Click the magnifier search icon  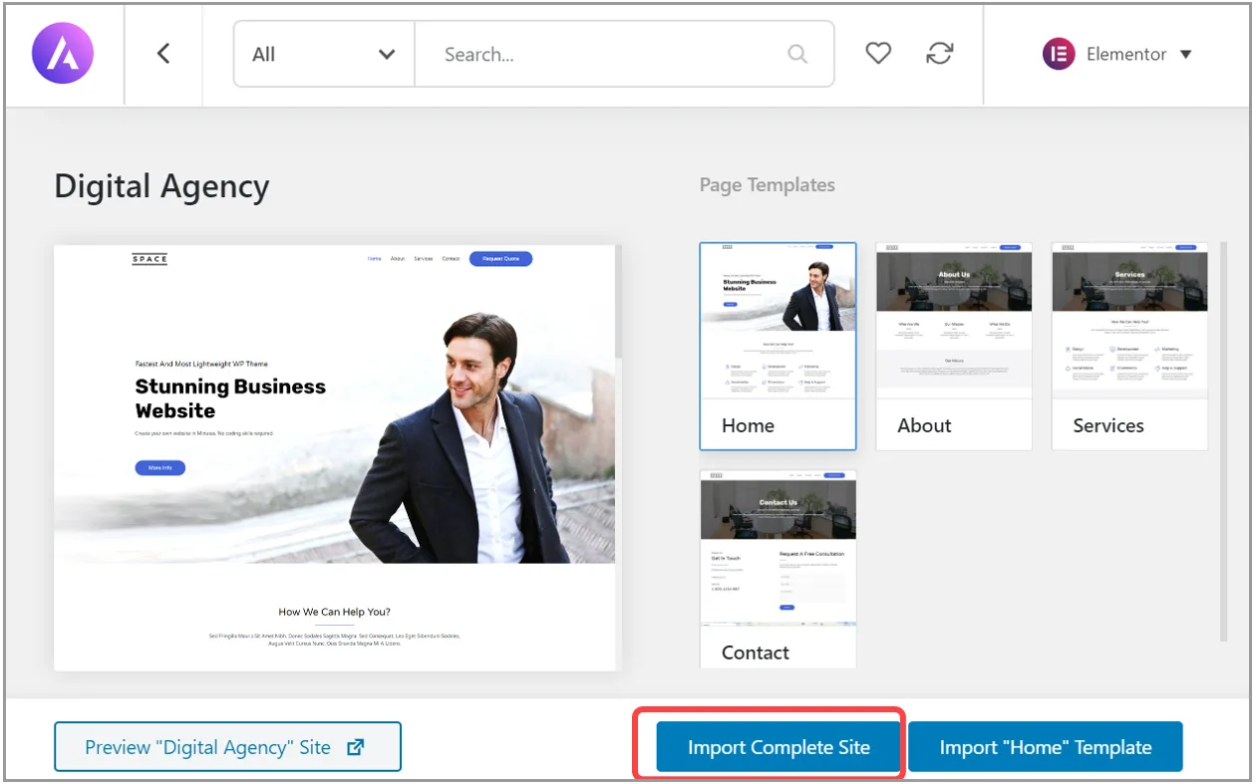point(797,54)
